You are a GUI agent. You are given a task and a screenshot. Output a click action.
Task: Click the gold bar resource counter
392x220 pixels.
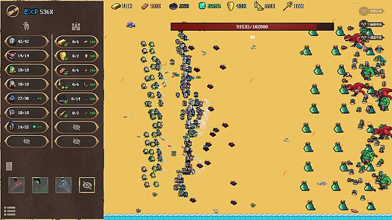tap(122, 6)
